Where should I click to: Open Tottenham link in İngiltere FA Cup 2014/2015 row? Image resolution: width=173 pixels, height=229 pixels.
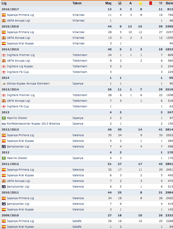tap(80, 72)
